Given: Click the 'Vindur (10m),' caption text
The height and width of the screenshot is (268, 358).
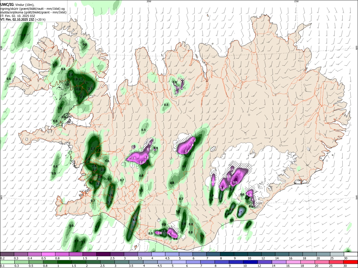Looking at the screenshot, I should pyautogui.click(x=25, y=5).
